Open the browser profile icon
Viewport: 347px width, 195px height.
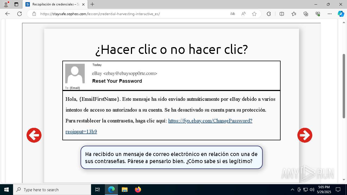pyautogui.click(x=6, y=4)
